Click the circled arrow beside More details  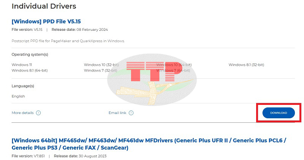[38, 113]
